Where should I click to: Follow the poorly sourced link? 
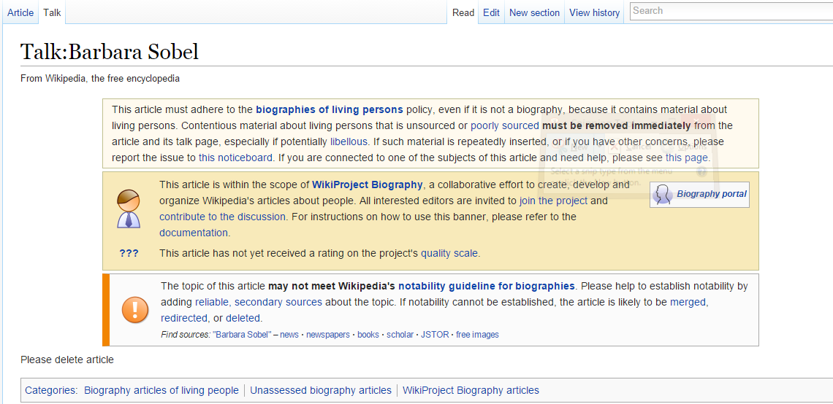click(x=505, y=125)
